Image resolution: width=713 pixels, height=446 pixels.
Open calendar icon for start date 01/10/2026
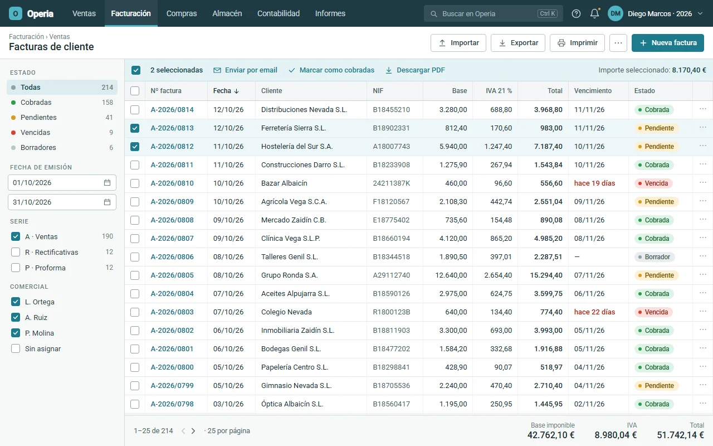(x=107, y=182)
